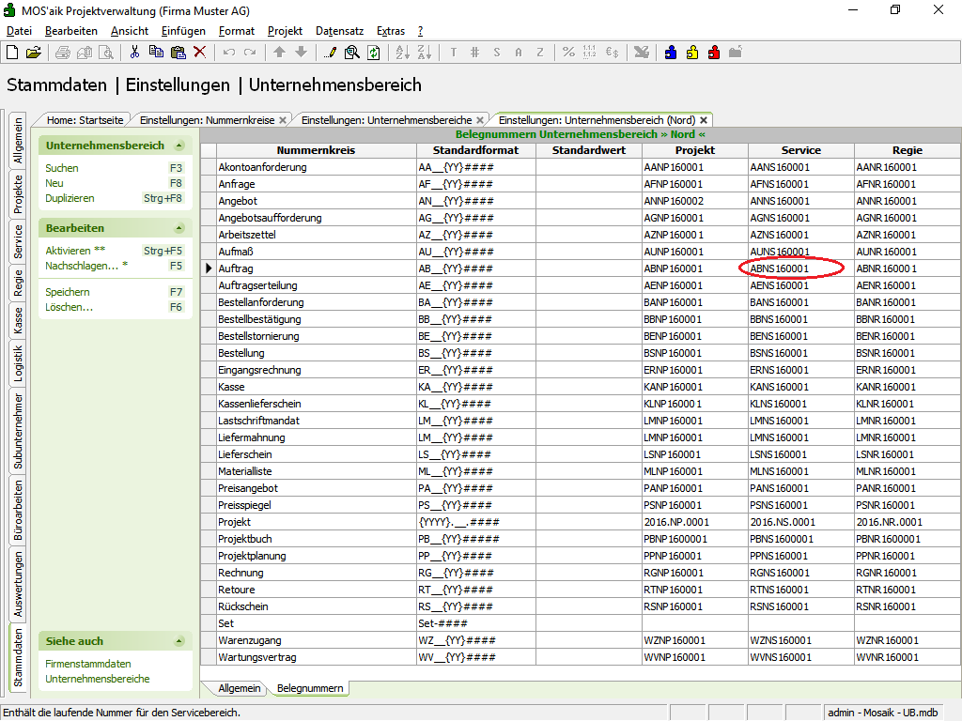
Task: Click the Paste clipboard icon
Action: [178, 53]
